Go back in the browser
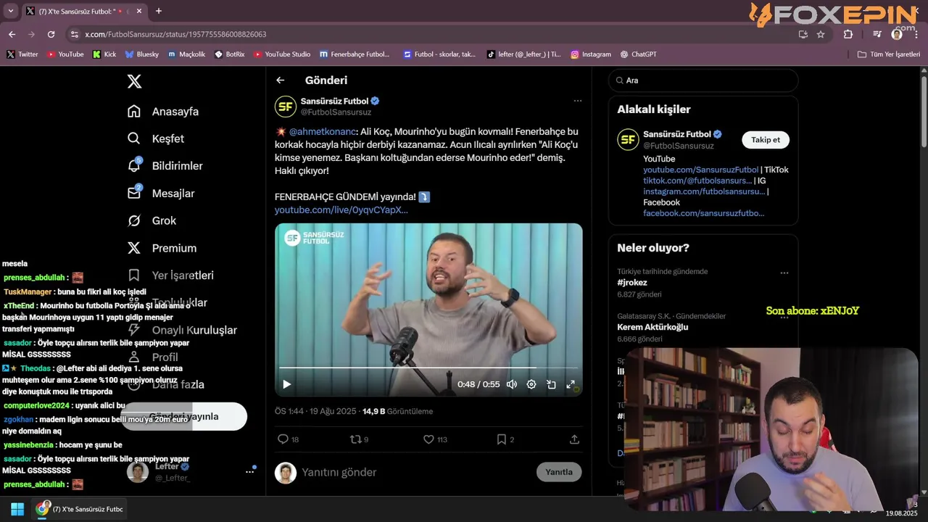 pos(12,34)
